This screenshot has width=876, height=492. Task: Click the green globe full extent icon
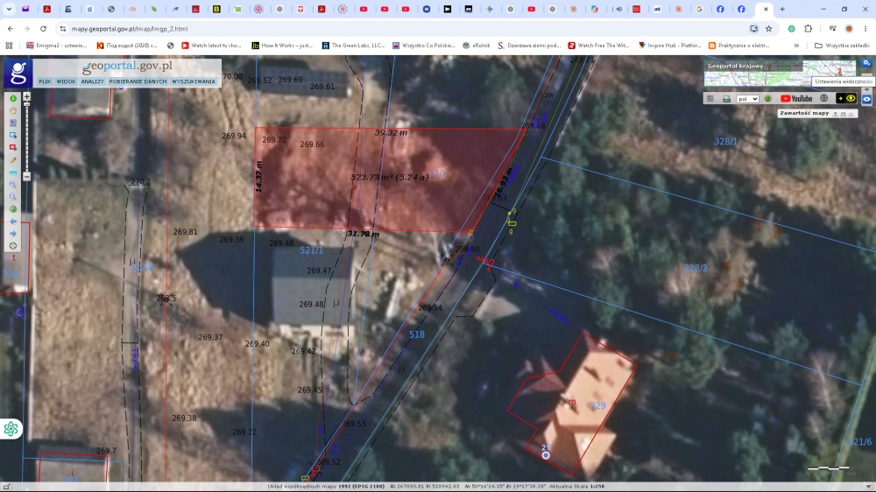point(13,209)
